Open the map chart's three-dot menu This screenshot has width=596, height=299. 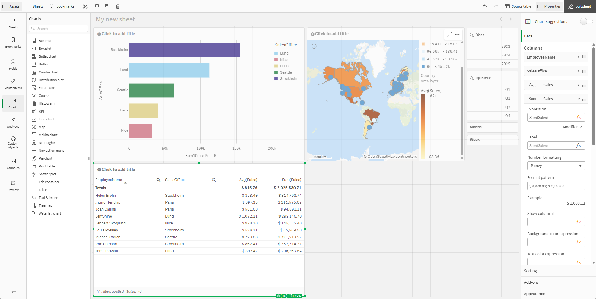tap(457, 34)
